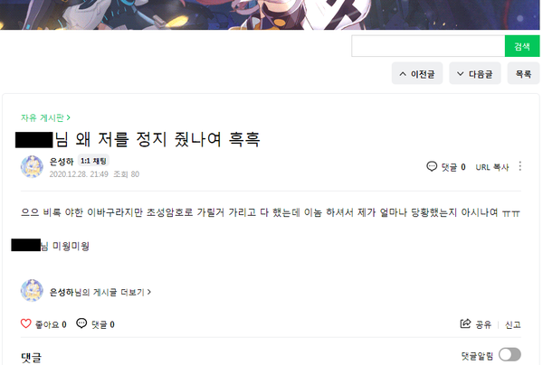Open three-dot more options menu

(x=519, y=166)
